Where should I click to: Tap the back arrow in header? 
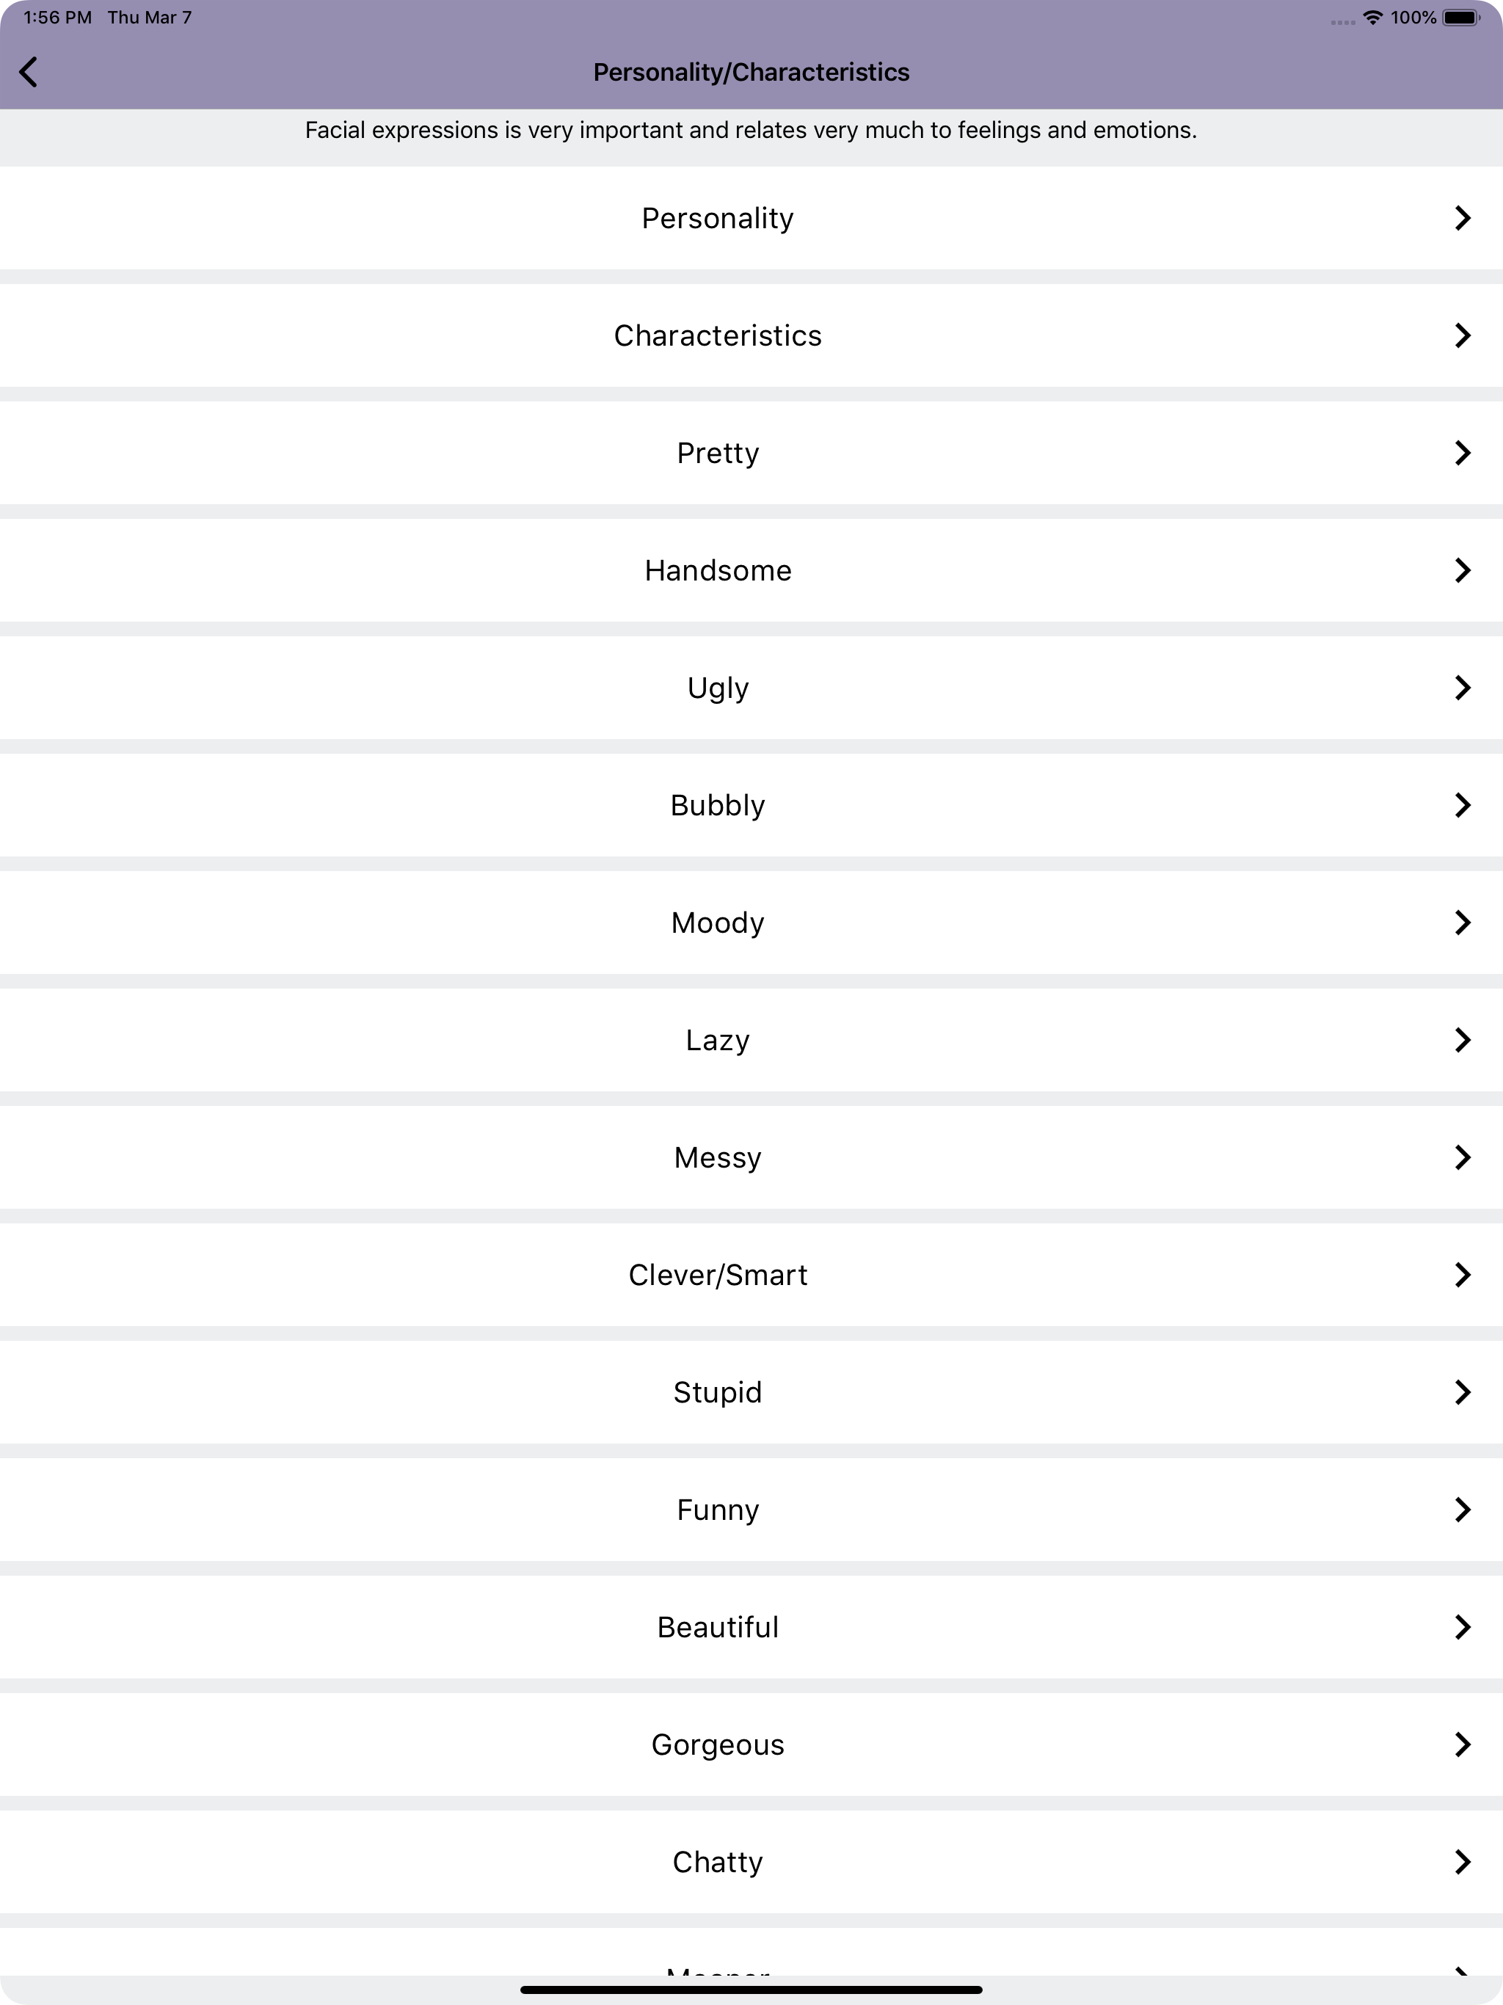pyautogui.click(x=28, y=72)
